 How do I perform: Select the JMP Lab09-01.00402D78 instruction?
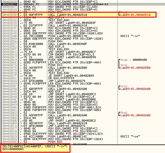67,81
